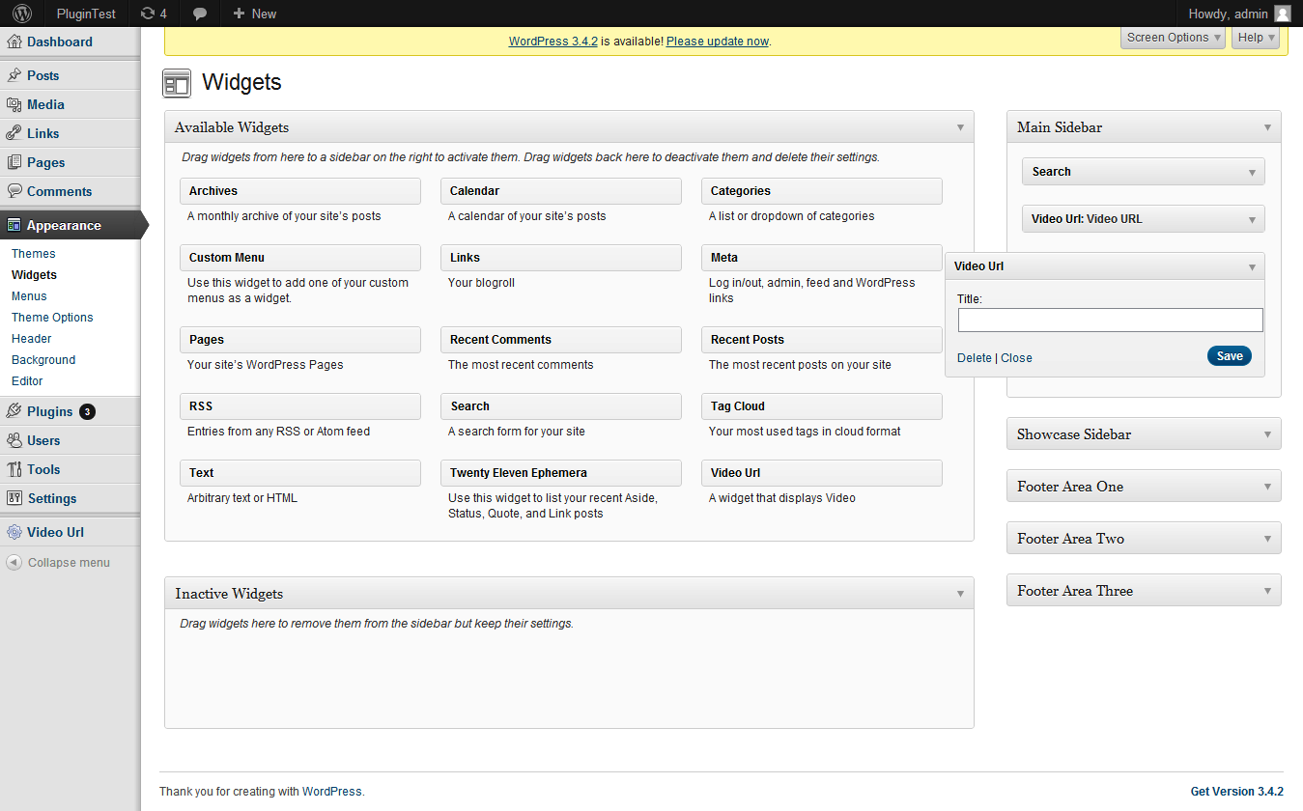Open Themes submenu item
This screenshot has height=811, width=1303.
[x=34, y=254]
